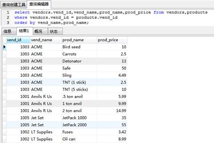
Task: Select the 2 ton anvil cell
Action: point(79,111)
